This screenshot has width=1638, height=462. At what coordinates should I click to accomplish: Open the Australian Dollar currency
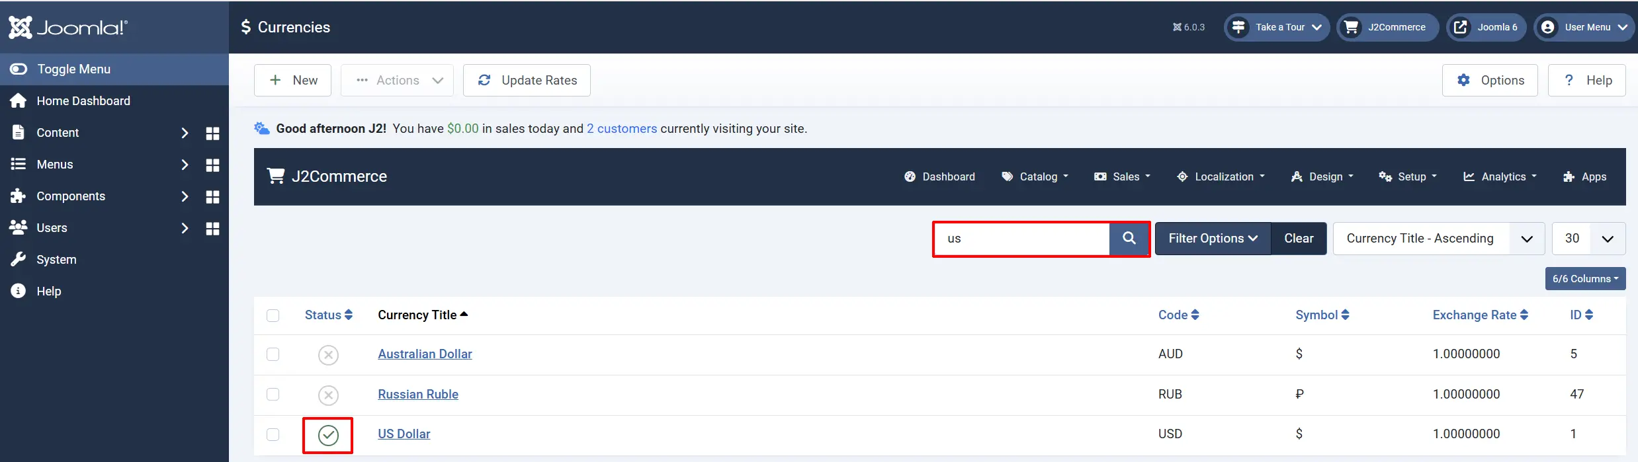point(425,354)
